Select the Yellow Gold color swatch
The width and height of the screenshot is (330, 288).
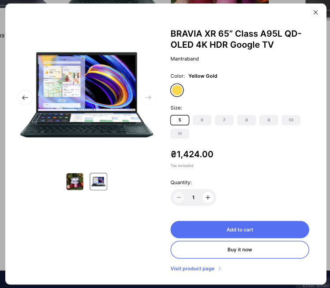point(177,90)
